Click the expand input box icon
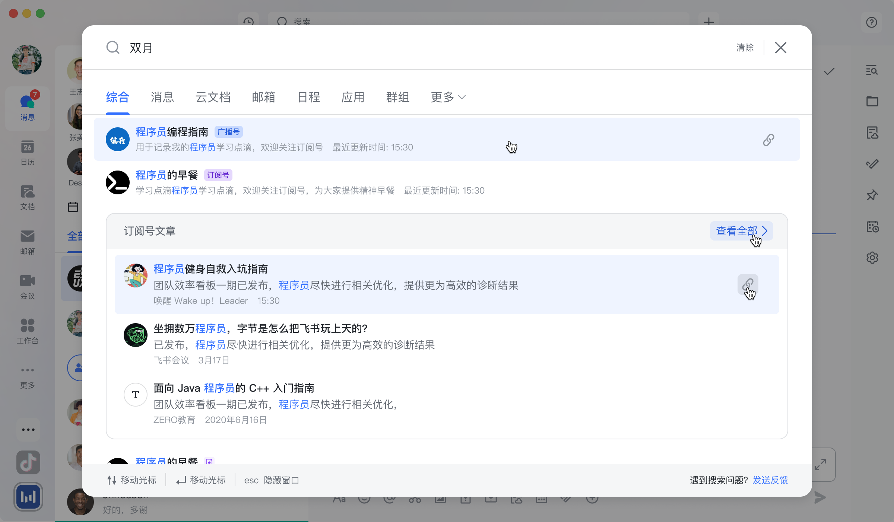The image size is (894, 522). click(x=821, y=465)
